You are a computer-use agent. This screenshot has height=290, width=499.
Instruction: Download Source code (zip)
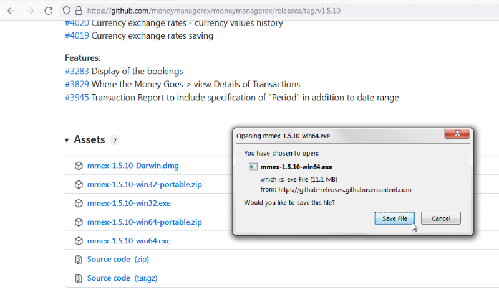tap(118, 259)
